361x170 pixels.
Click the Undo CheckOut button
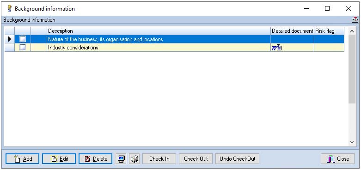(x=238, y=159)
